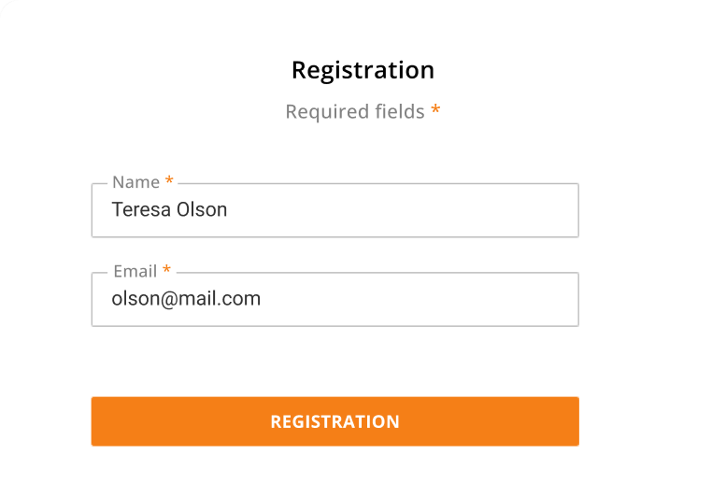Click the asterisk beside "Required fields"
726x498 pixels.
pyautogui.click(x=435, y=112)
